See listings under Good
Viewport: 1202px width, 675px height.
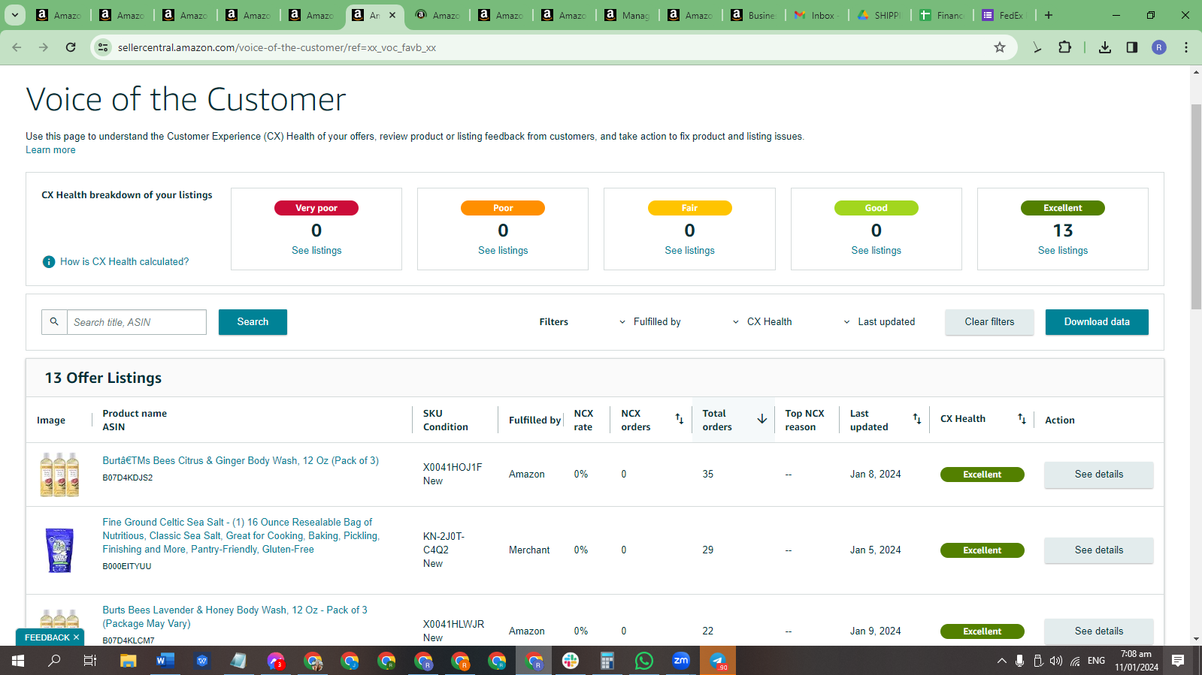coord(876,251)
